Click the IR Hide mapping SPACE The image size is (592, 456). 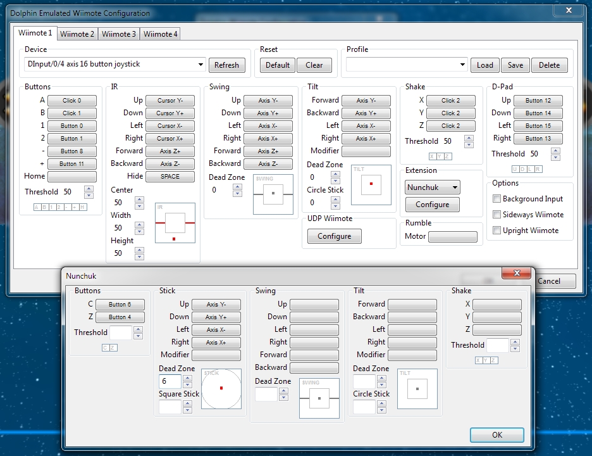click(170, 177)
